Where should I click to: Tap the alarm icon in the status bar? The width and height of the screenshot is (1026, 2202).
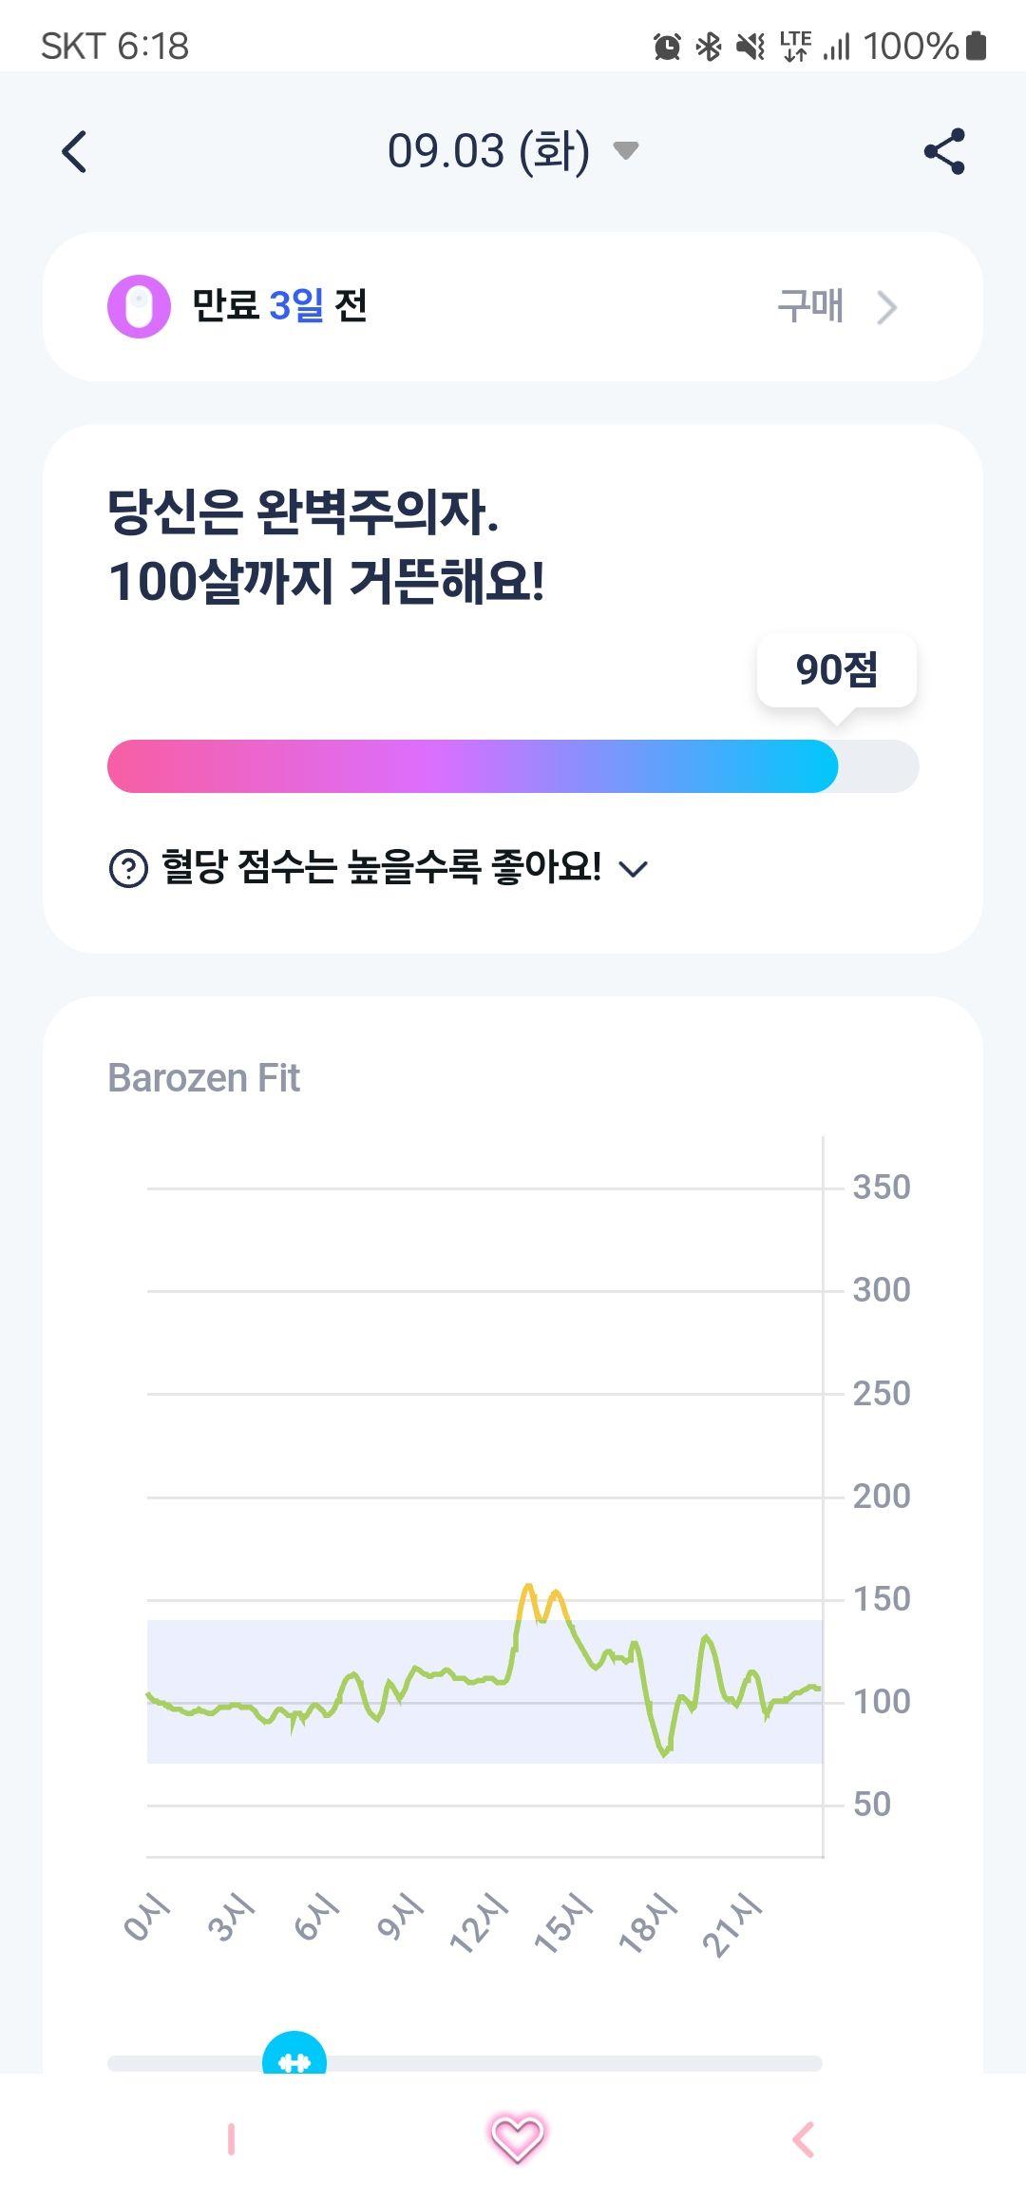(667, 46)
